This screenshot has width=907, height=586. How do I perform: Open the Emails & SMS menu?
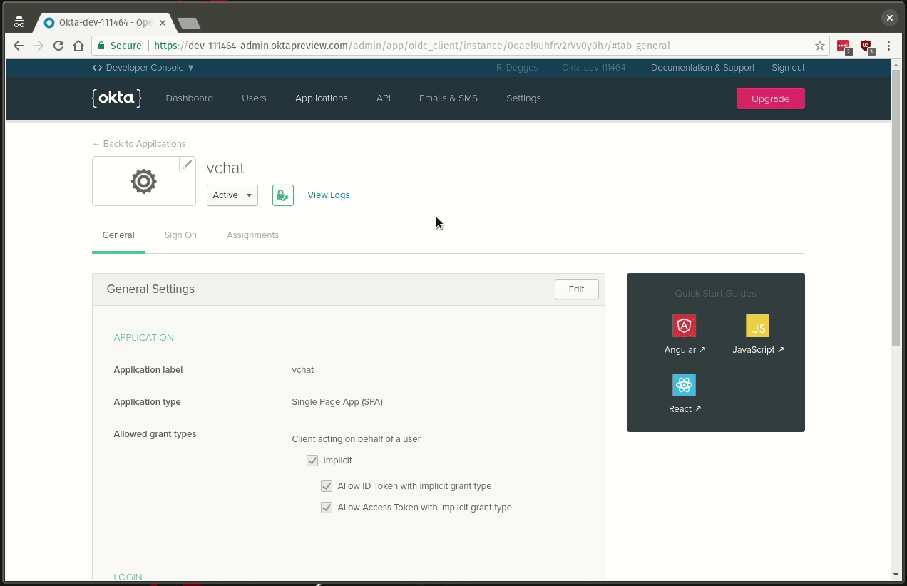pyautogui.click(x=449, y=98)
